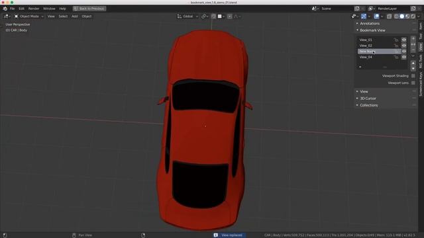This screenshot has height=238, width=424.
Task: Open the transform orientation axes icon
Action: pos(180,17)
